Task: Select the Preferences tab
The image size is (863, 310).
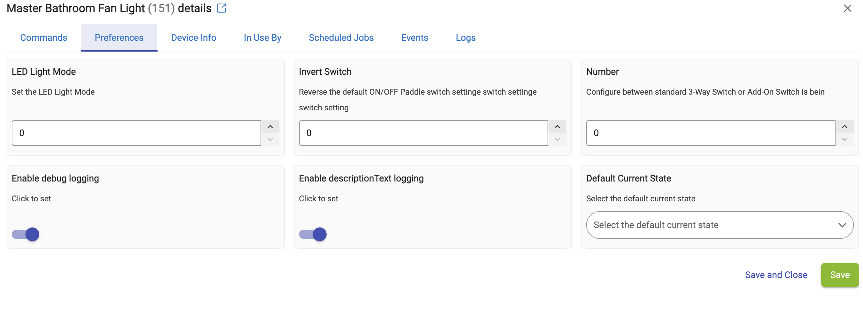Action: pos(119,38)
